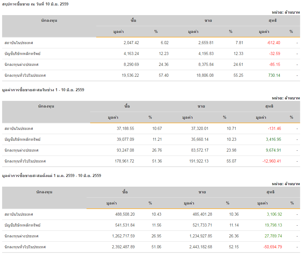Click the heading "สรุปการซื้อขาย ณ วันที่ 10 มิ.ย. 2559"
Image resolution: width=301 pixels, height=254 pixels.
click(x=35, y=4)
